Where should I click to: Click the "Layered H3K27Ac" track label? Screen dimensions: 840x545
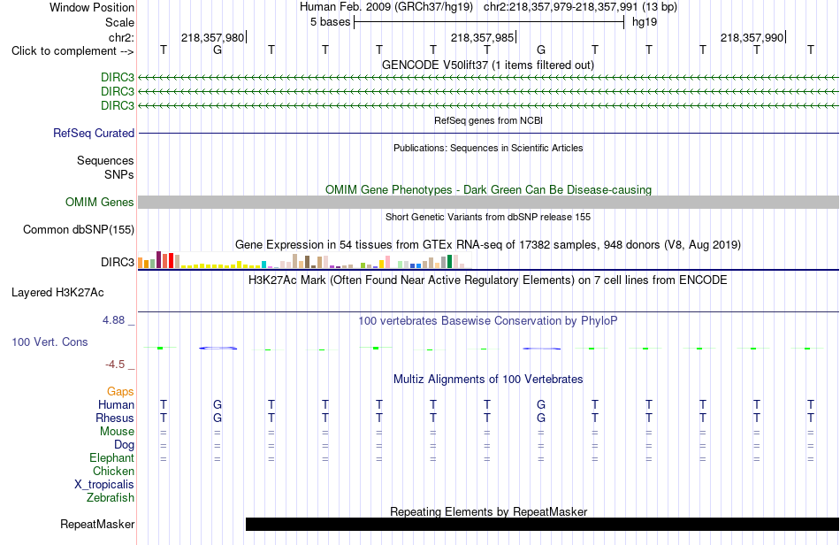57,293
